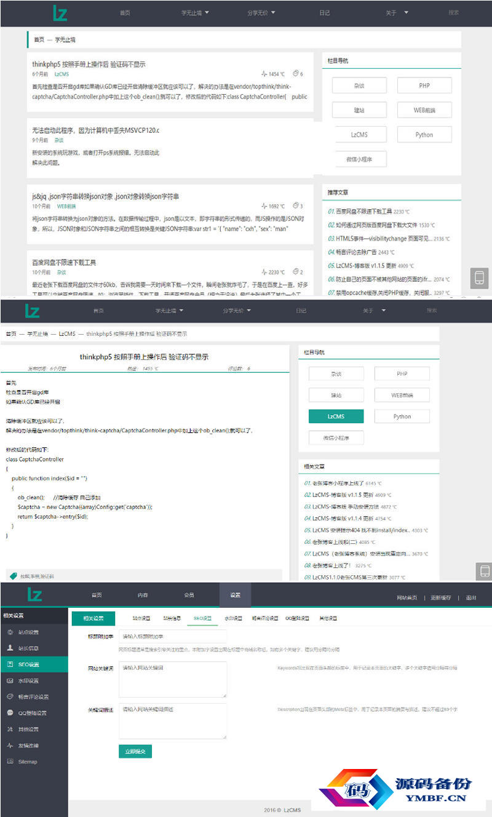Open 日记 in the blog list page navbar
This screenshot has width=492, height=817.
click(x=324, y=12)
